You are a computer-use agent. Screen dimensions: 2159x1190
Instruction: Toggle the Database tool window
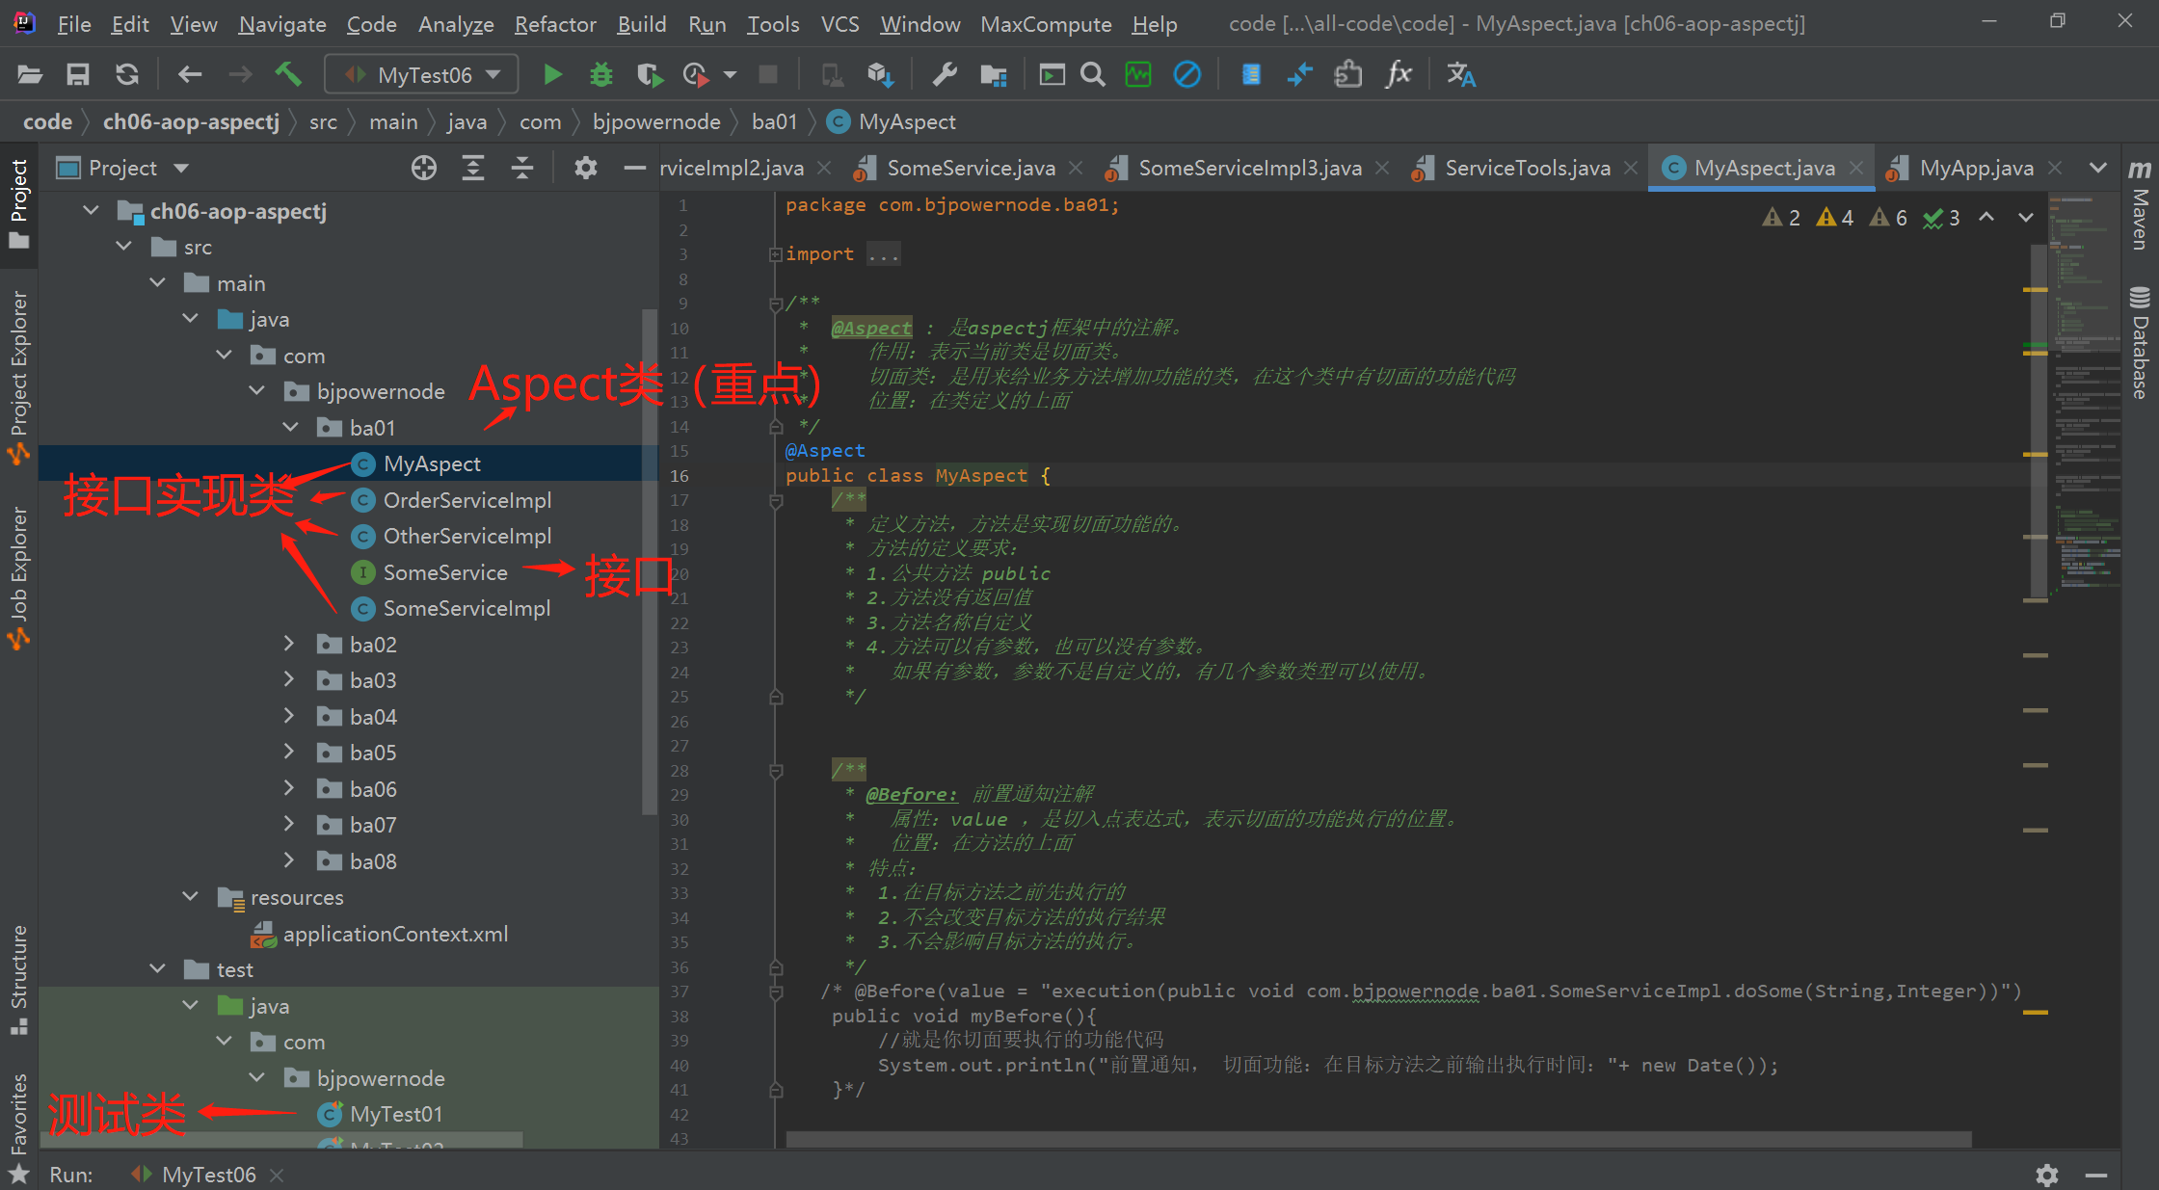(x=2142, y=347)
